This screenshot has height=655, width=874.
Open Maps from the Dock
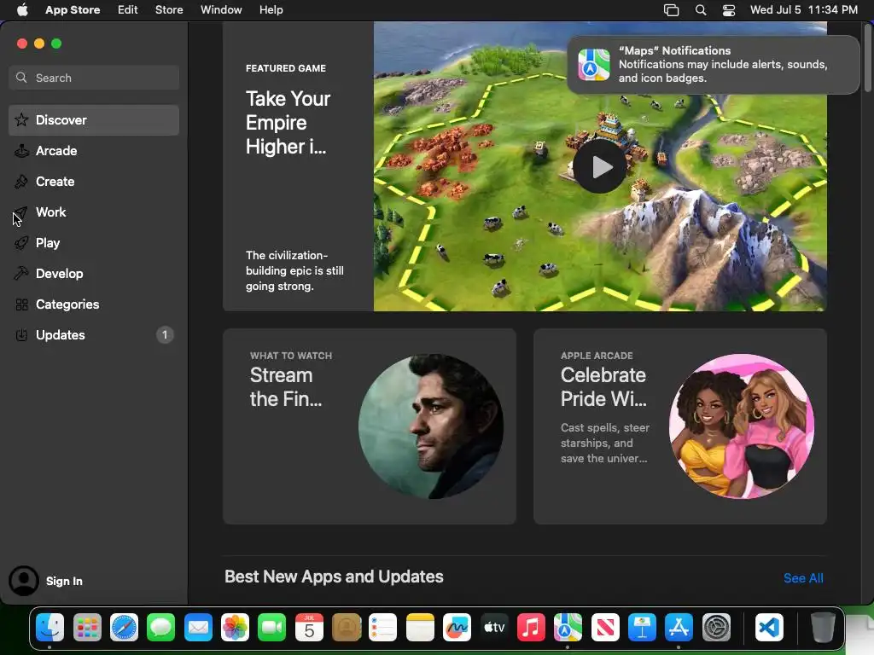point(568,628)
